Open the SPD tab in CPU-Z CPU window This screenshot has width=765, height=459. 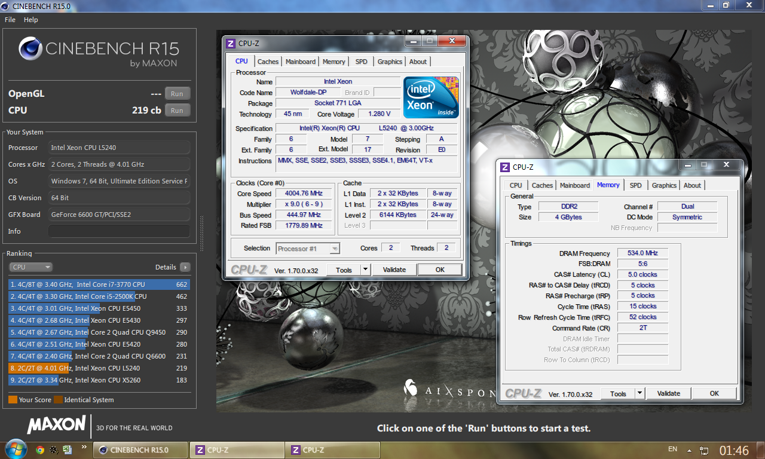(x=361, y=62)
